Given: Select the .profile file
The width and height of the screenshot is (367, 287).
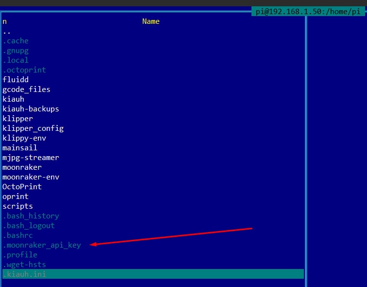Looking at the screenshot, I should pos(20,255).
